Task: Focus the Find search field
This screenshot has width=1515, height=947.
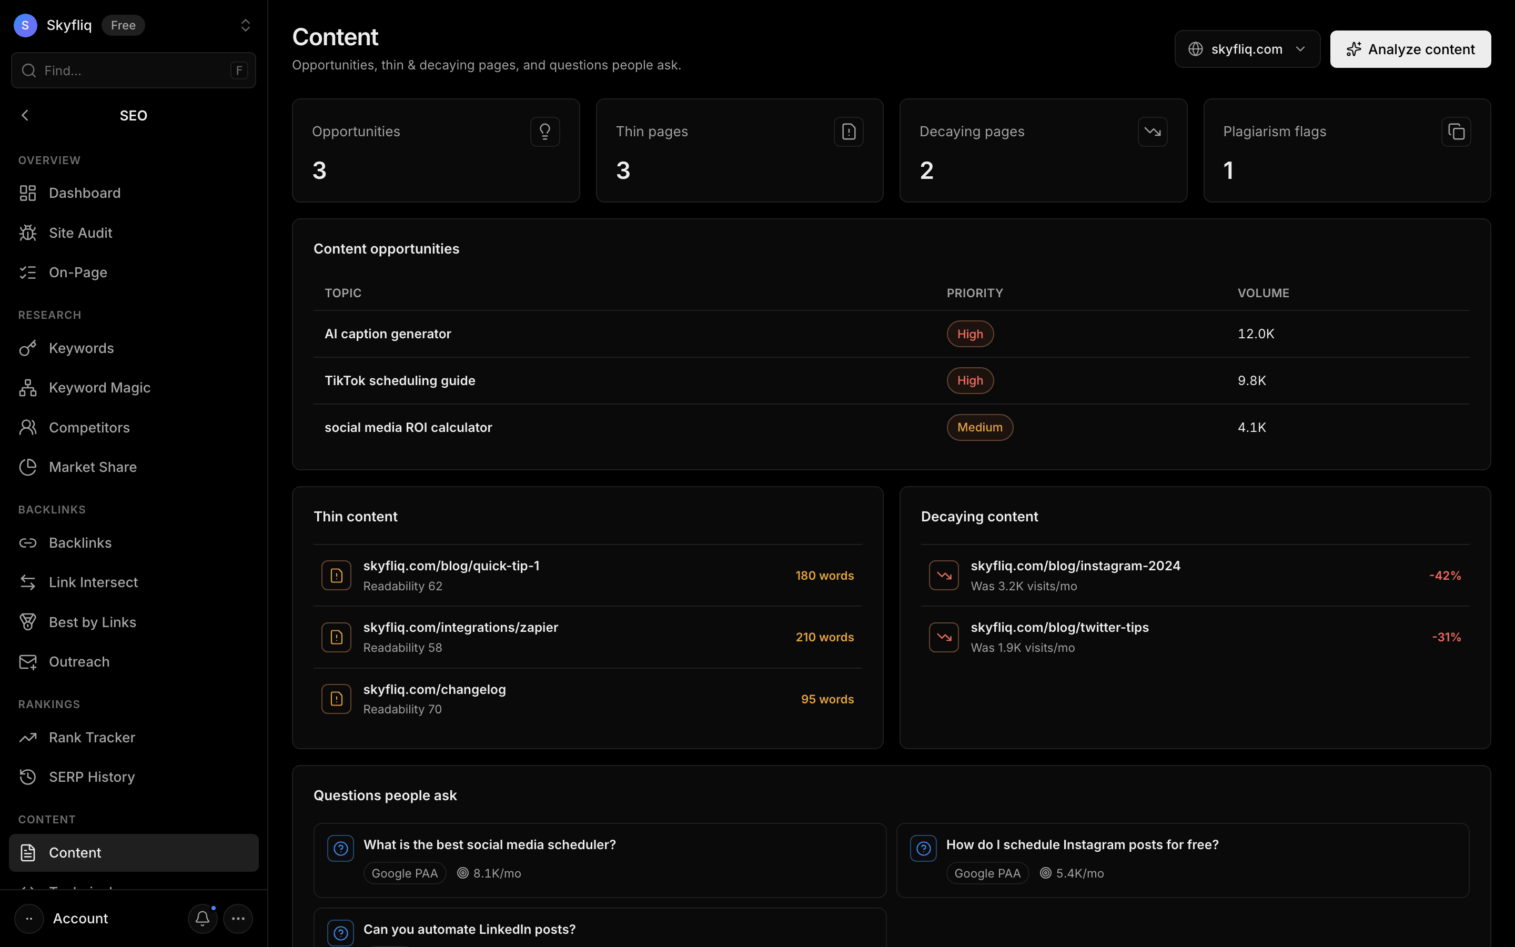Action: (x=133, y=70)
